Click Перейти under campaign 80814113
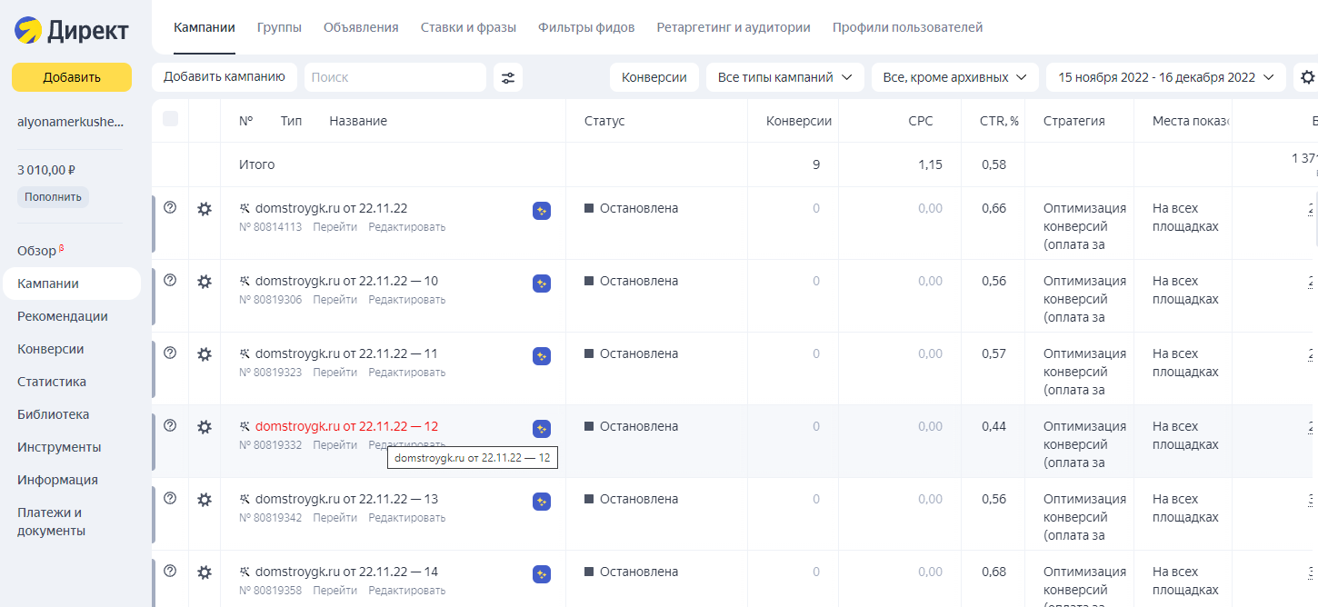1318x607 pixels. click(334, 227)
